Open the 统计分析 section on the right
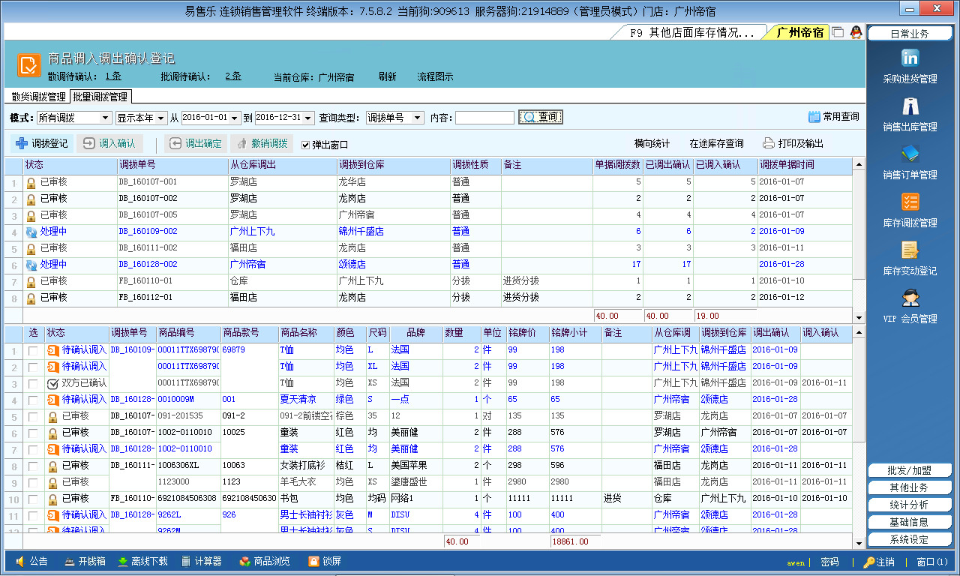Image resolution: width=960 pixels, height=576 pixels. pos(909,503)
